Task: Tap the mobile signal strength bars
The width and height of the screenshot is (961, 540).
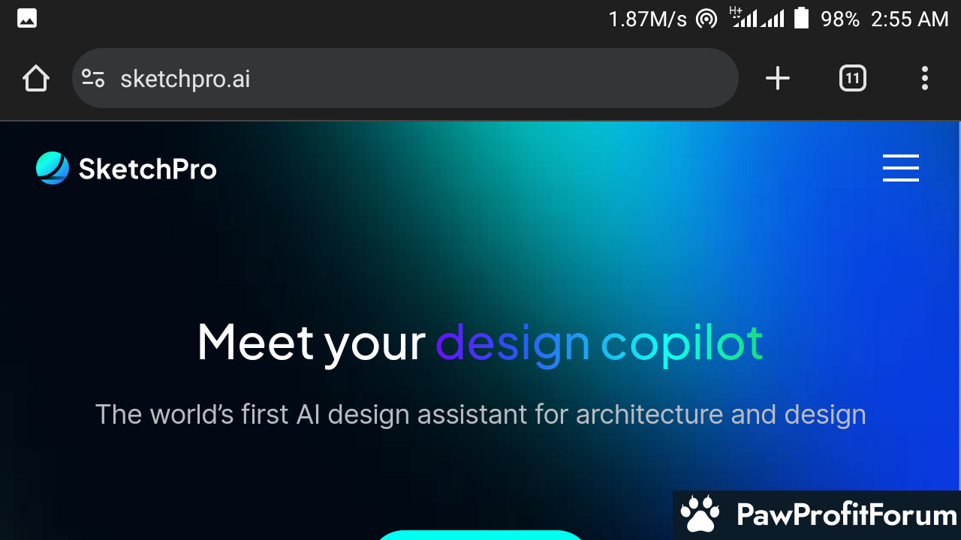Action: pyautogui.click(x=758, y=18)
